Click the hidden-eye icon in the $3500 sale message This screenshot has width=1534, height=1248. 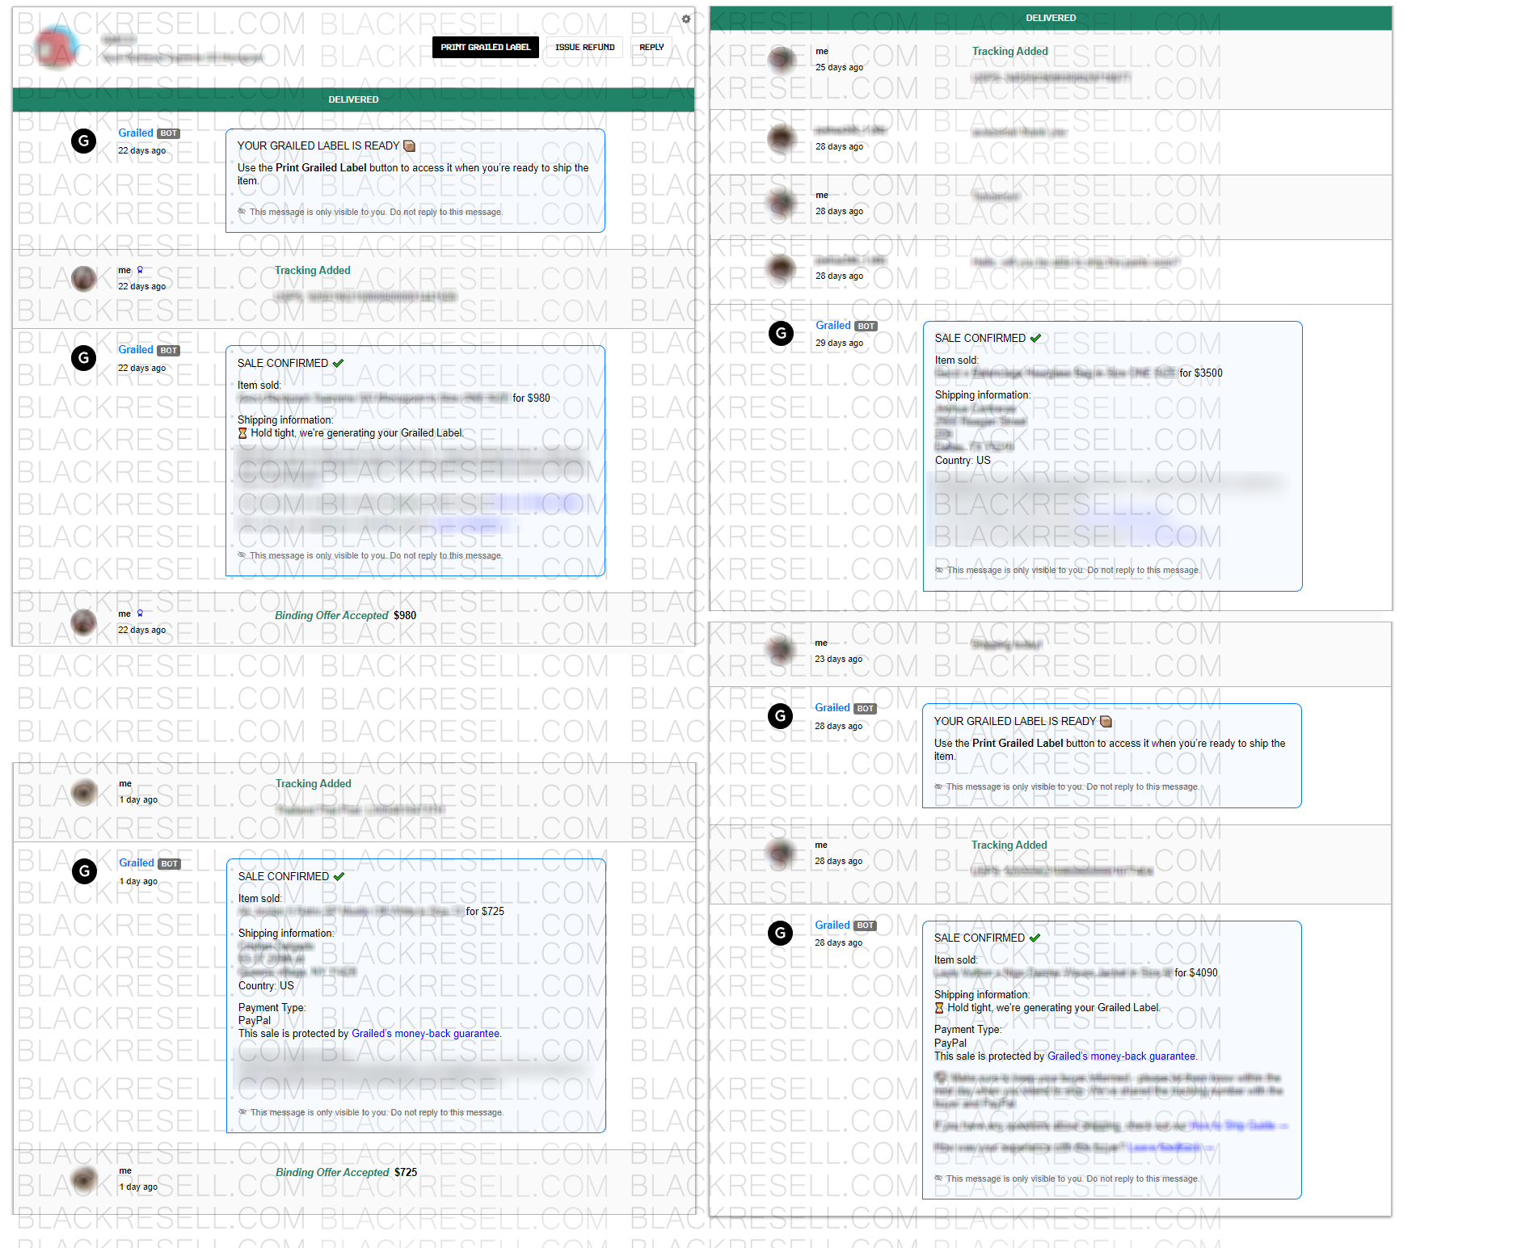point(939,570)
